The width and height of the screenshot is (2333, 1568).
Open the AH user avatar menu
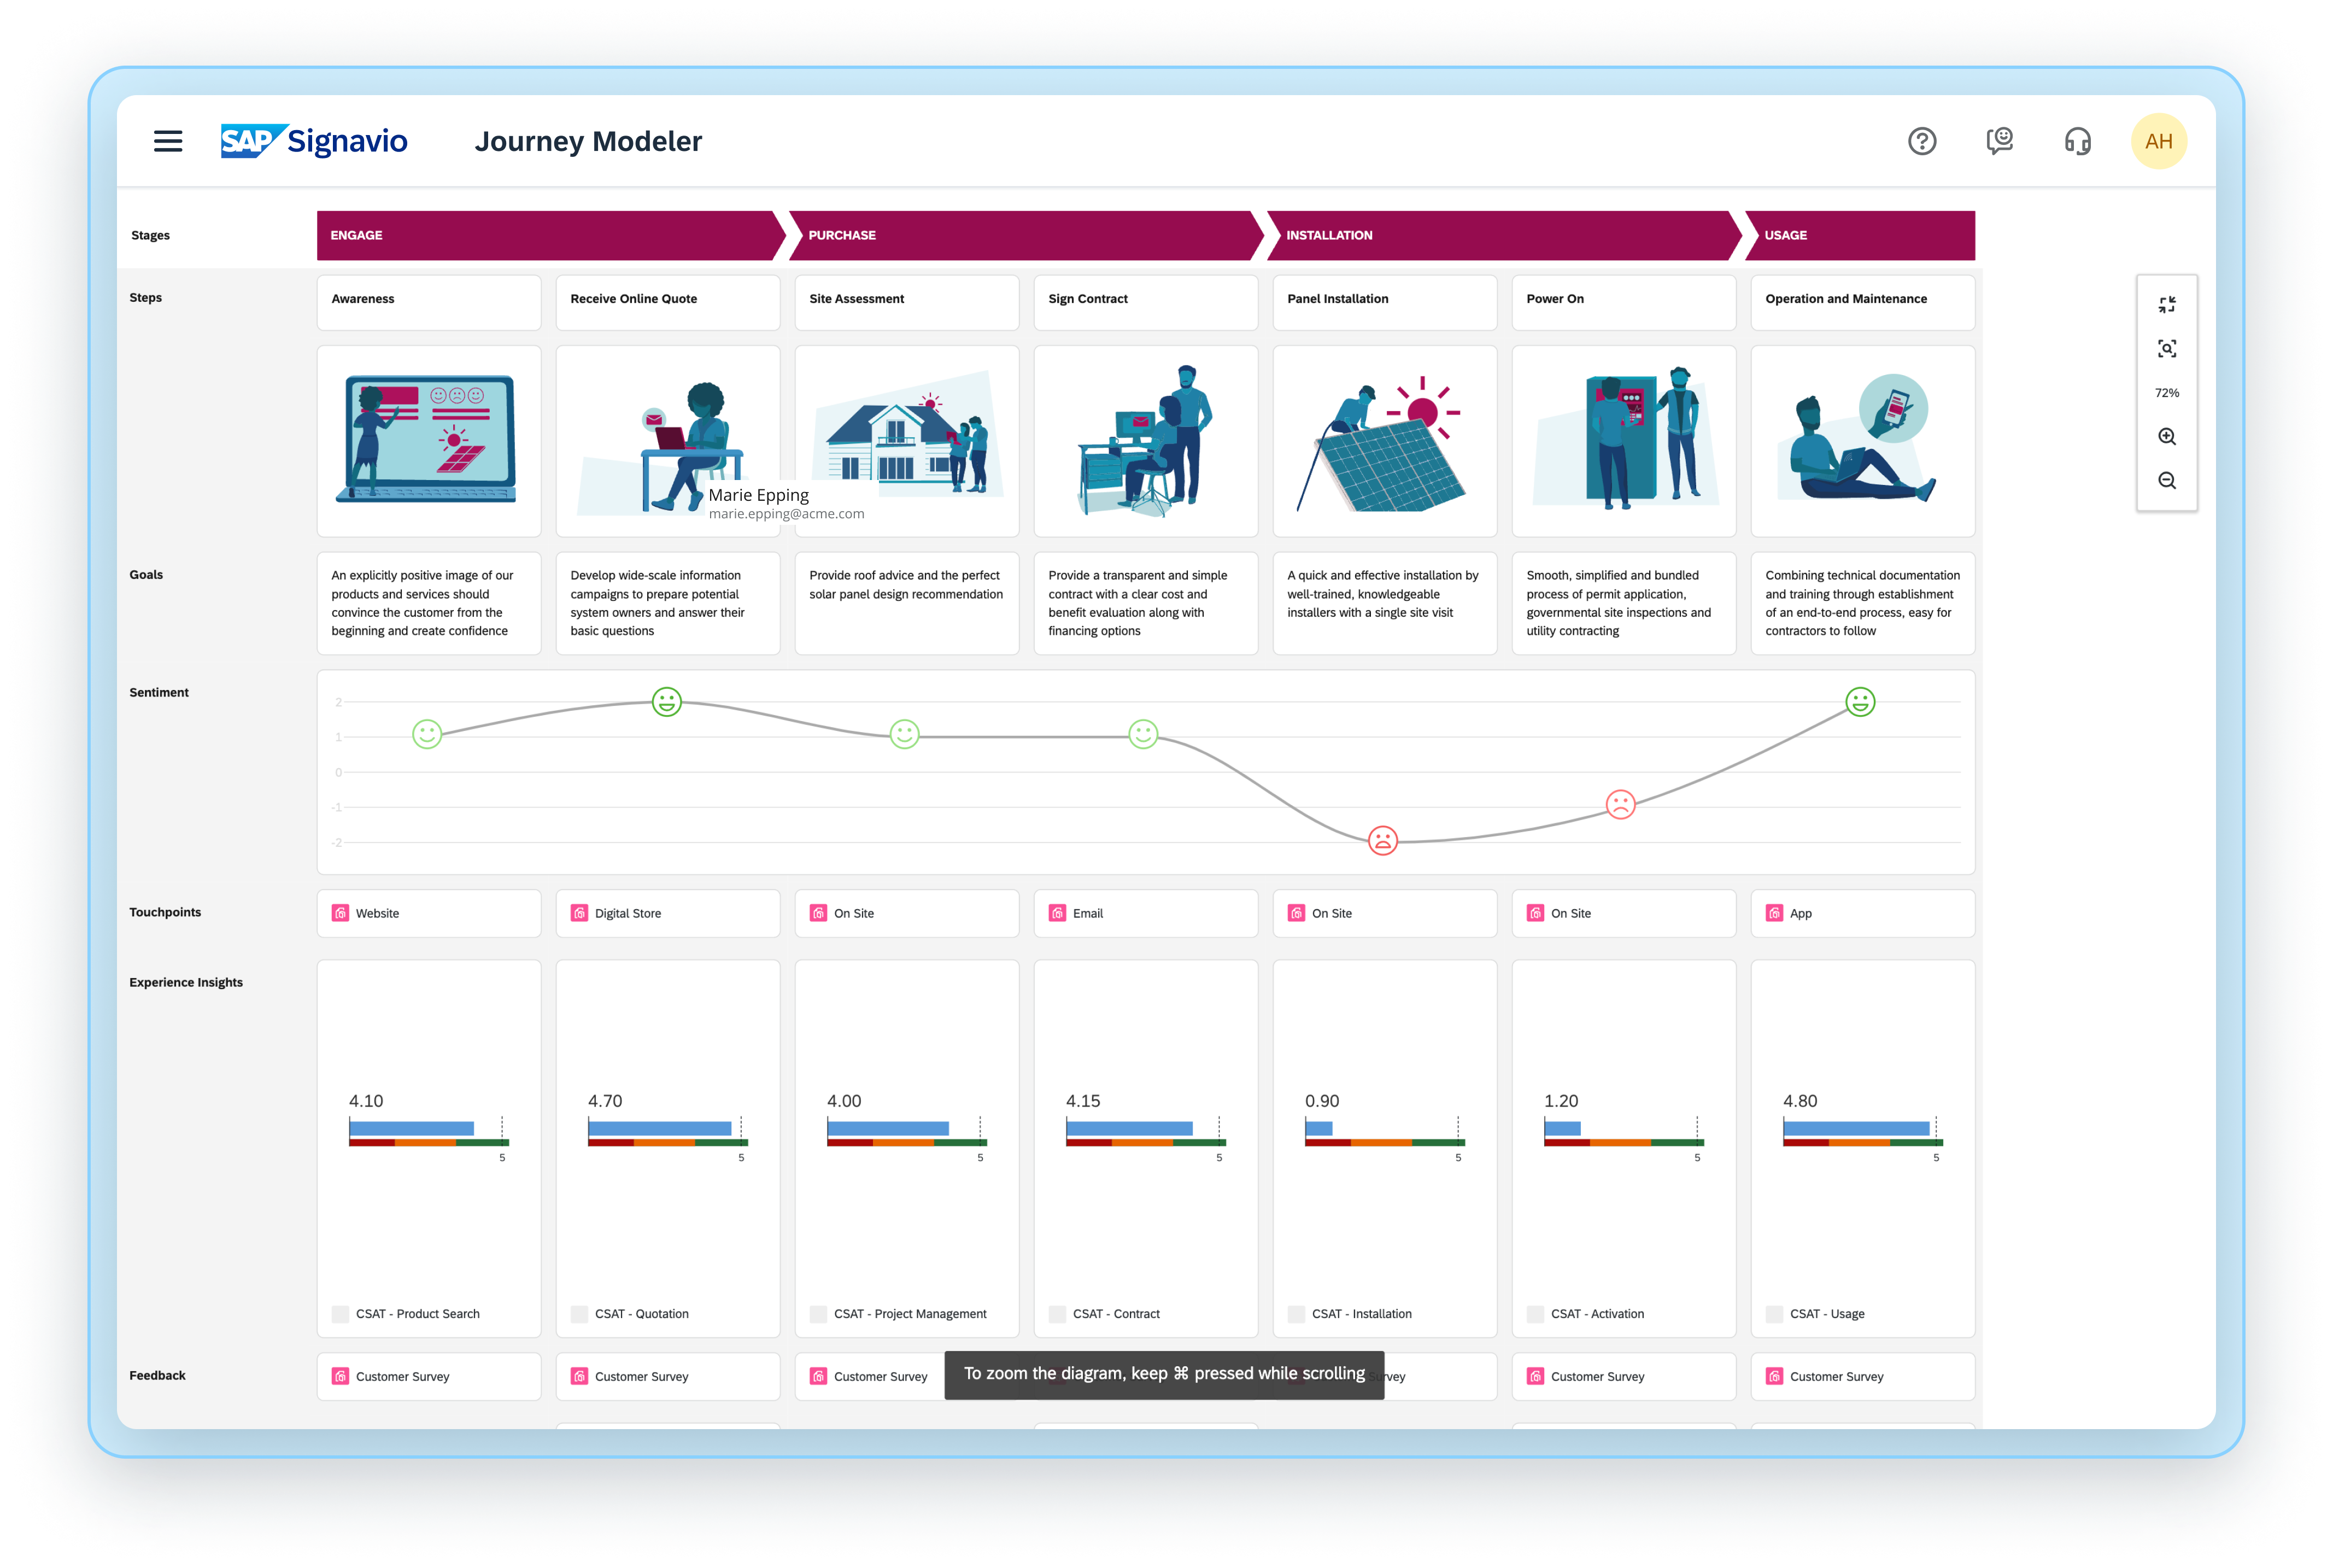(x=2158, y=141)
